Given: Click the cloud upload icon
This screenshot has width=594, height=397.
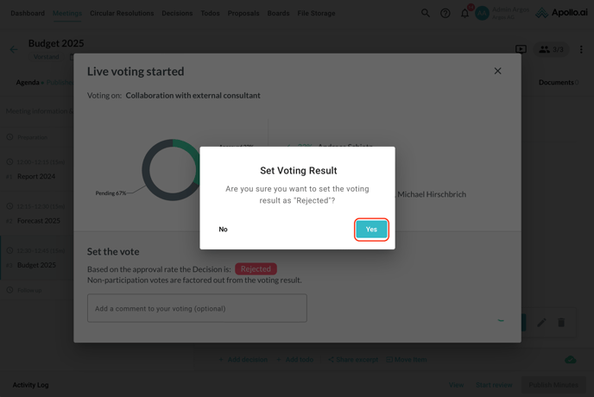Looking at the screenshot, I should pos(571,359).
